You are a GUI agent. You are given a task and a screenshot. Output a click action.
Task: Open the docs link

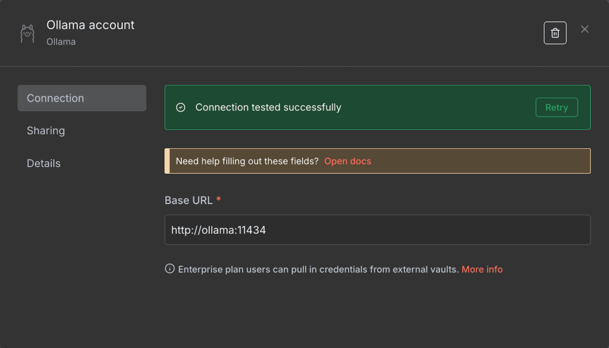[x=347, y=161]
